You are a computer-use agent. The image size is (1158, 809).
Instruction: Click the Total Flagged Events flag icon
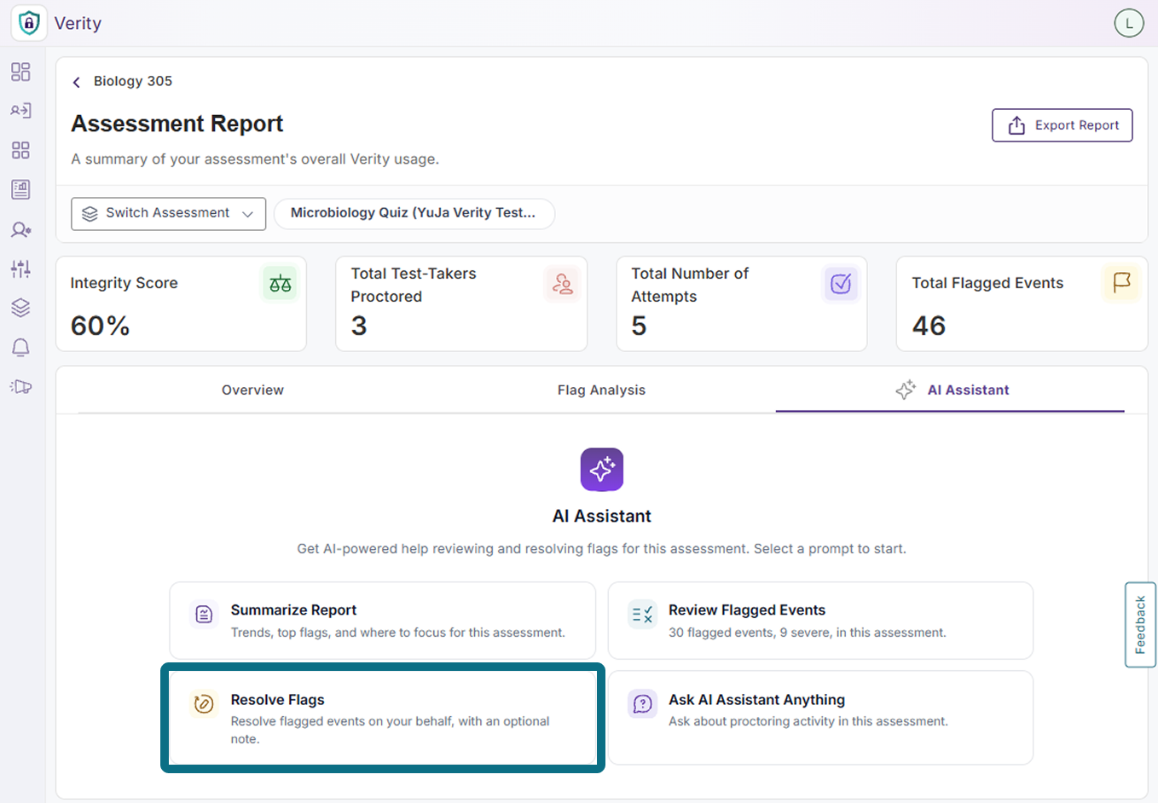[x=1121, y=282]
